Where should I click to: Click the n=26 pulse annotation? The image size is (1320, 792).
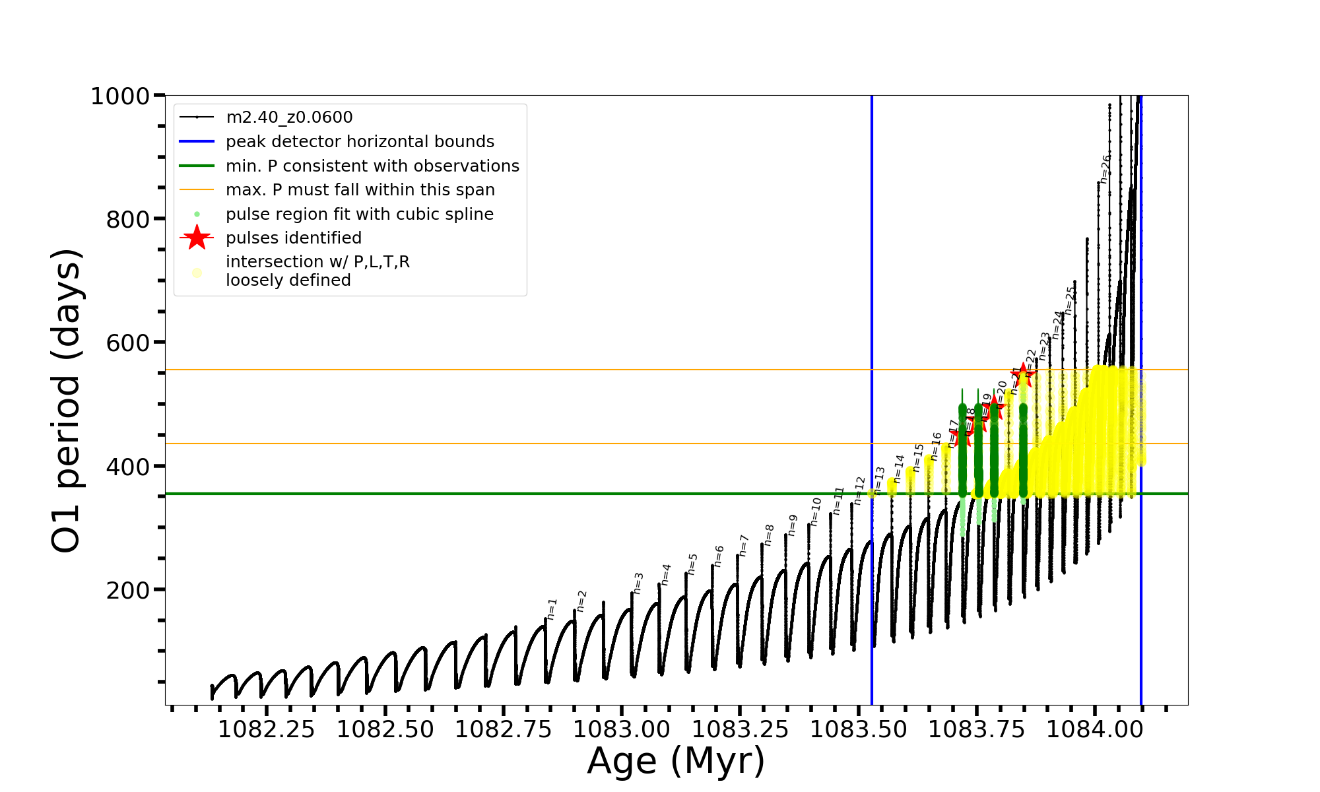(x=1105, y=169)
